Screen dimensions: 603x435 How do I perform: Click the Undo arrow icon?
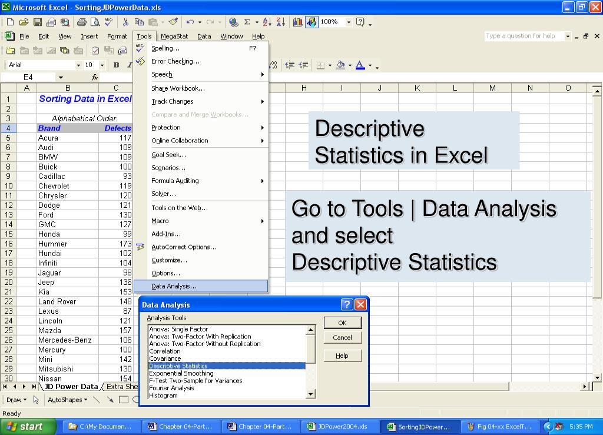point(190,22)
